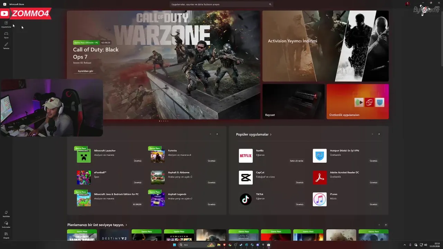Show hidden system tray icons

[x=405, y=245]
